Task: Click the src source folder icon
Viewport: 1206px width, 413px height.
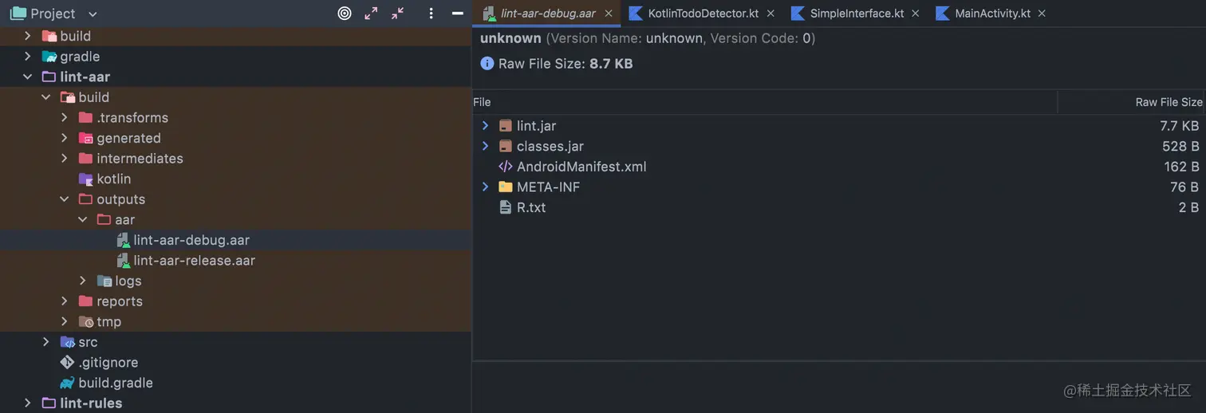Action: 67,342
